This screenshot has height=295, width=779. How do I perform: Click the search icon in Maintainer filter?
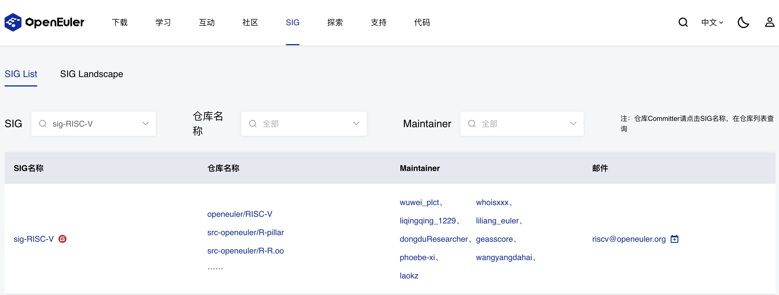tap(472, 124)
